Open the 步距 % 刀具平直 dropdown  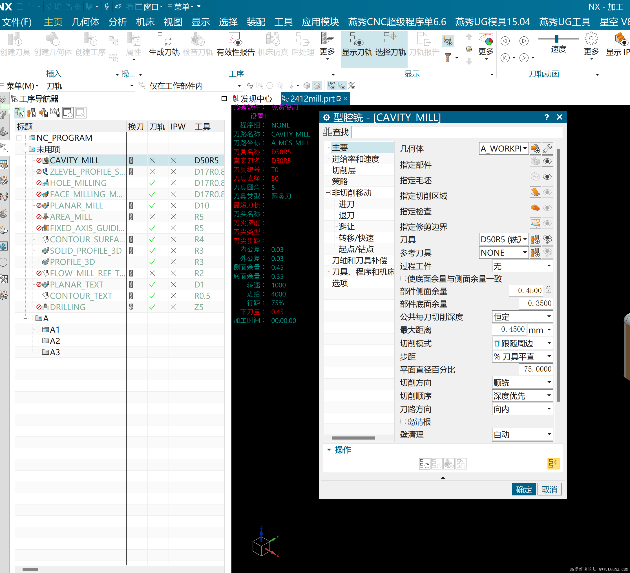click(522, 356)
